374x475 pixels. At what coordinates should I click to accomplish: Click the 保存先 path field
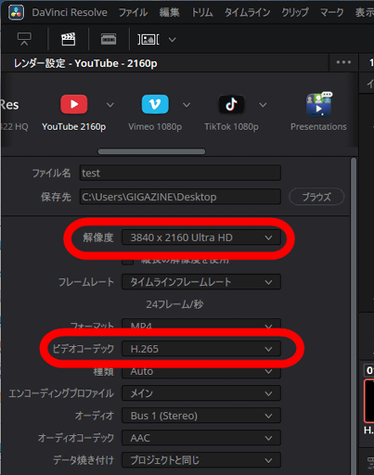click(180, 197)
